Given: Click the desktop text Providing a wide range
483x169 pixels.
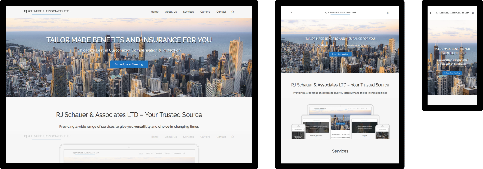Looking at the screenshot, I should tap(129, 126).
